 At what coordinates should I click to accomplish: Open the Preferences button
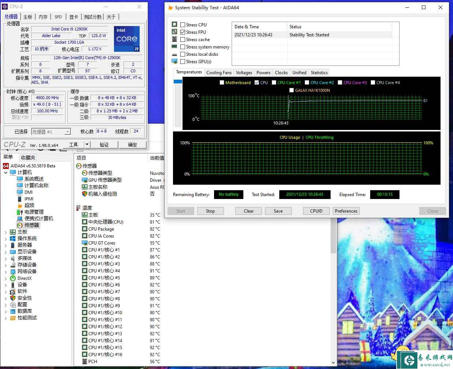(346, 211)
